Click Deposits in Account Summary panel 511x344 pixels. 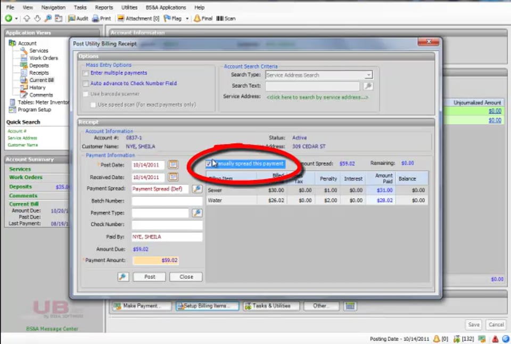pos(21,187)
